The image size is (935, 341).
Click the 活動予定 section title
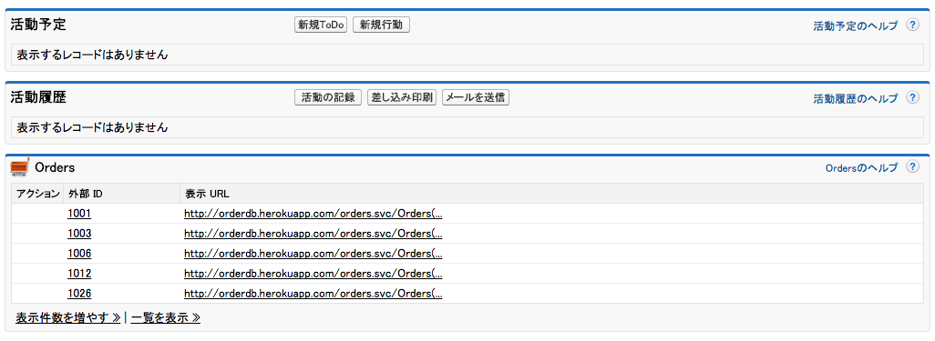coord(38,25)
